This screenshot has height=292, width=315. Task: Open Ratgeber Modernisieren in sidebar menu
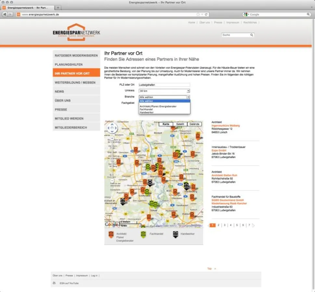(x=76, y=55)
